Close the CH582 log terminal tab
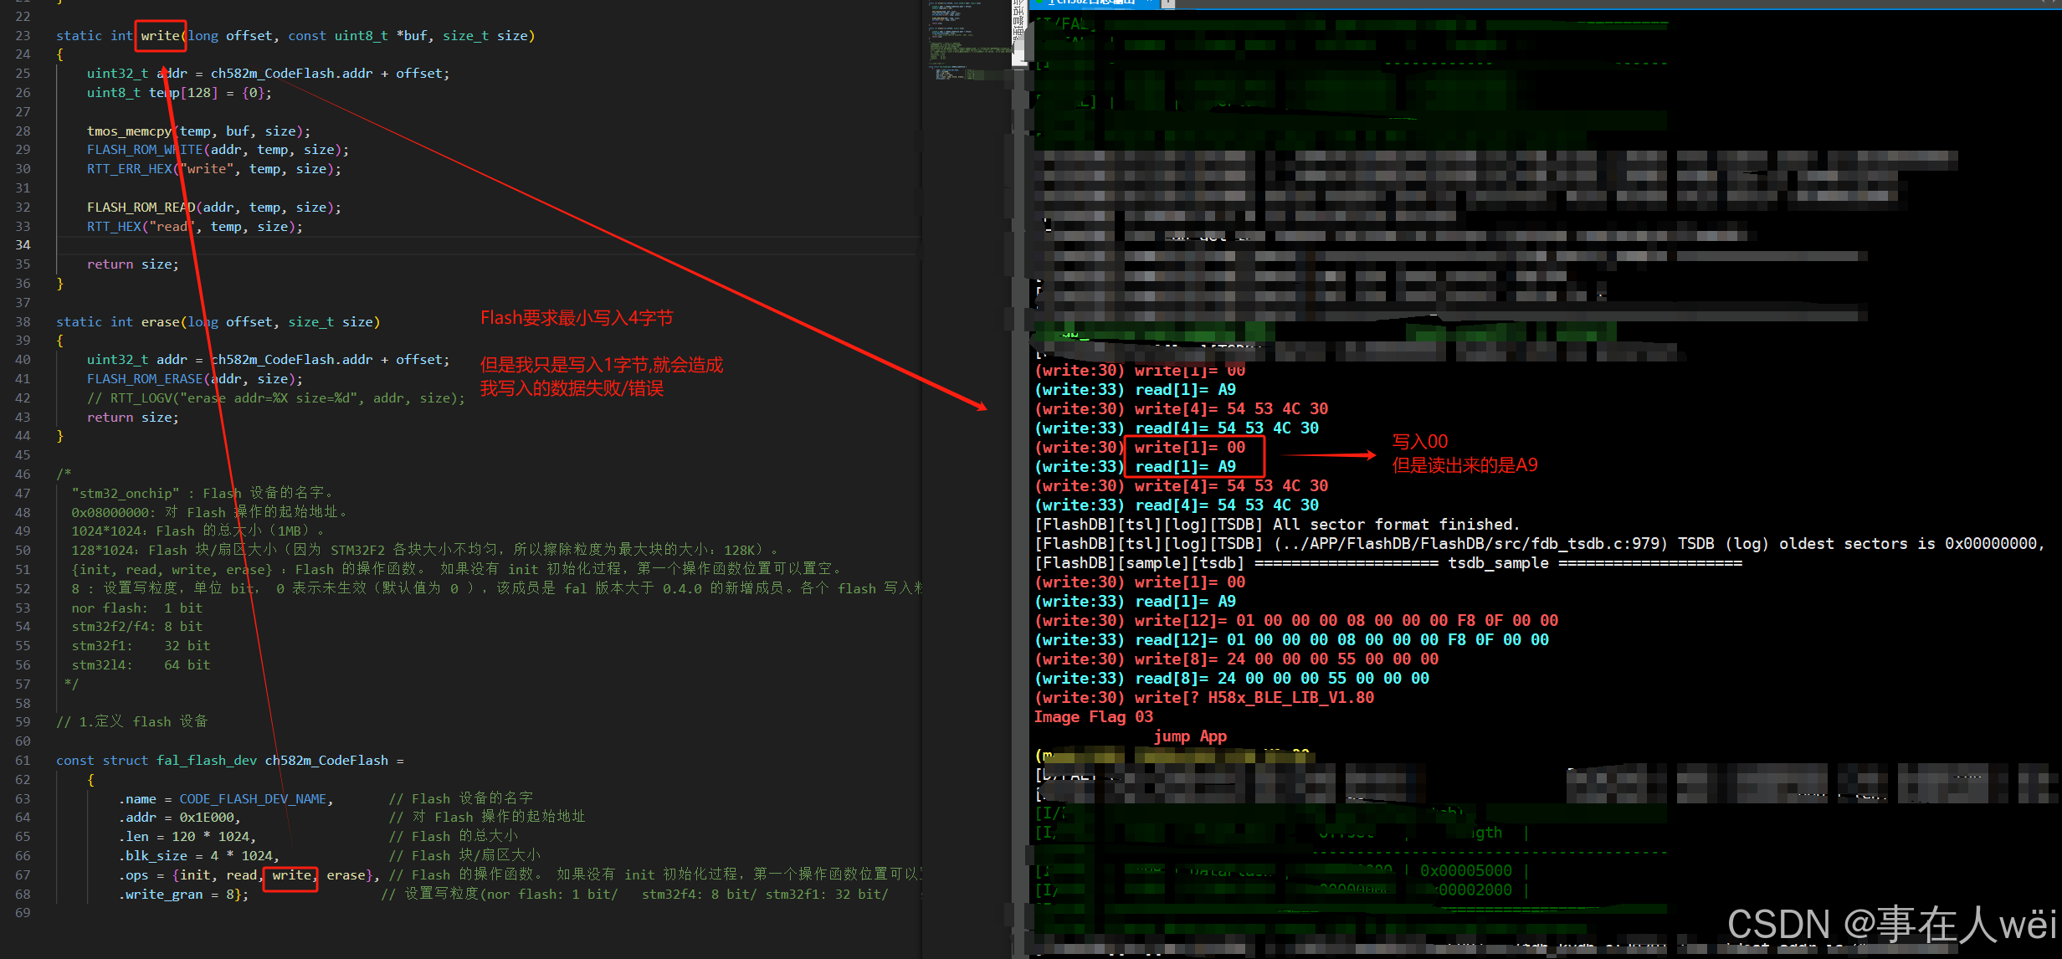Viewport: 2062px width, 959px height. 1149,2
